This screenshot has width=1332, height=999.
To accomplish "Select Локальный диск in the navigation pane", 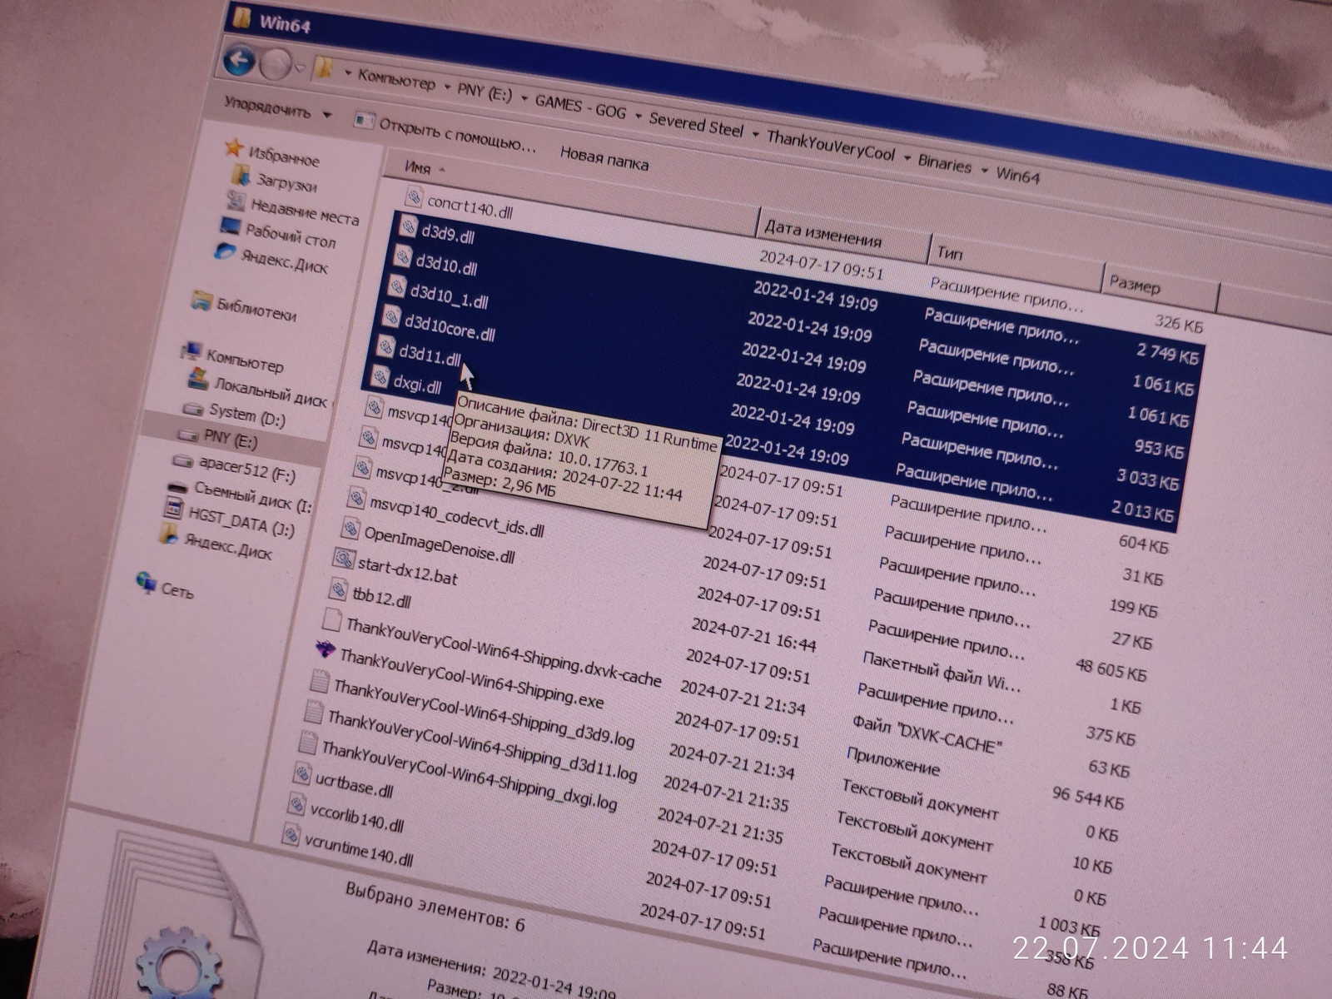I will 271,391.
